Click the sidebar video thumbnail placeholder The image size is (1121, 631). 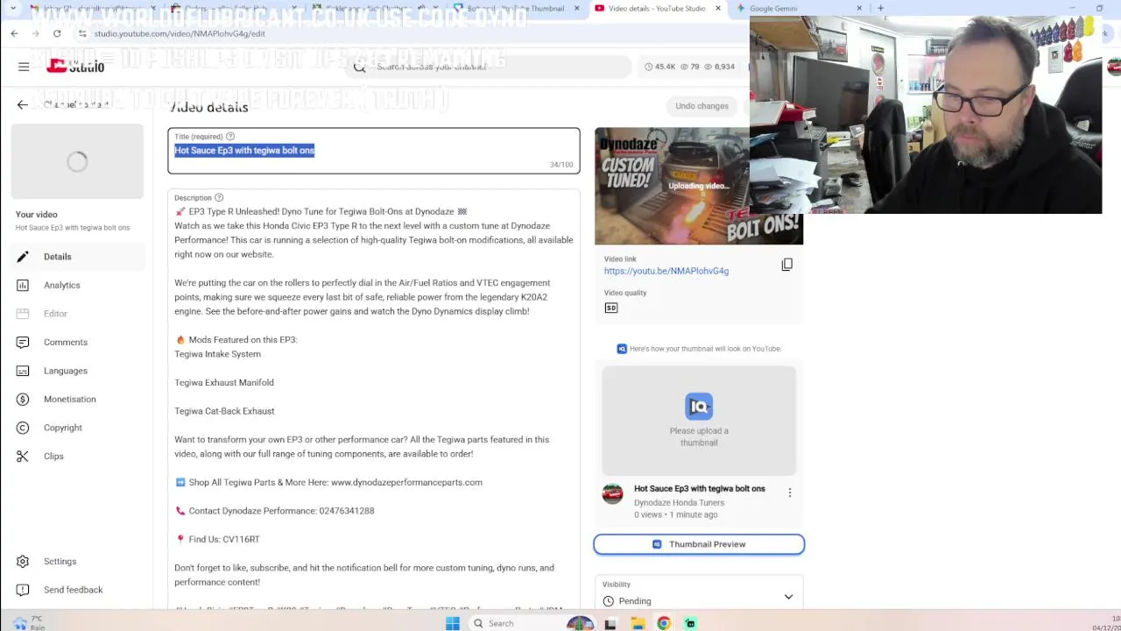[x=77, y=161]
